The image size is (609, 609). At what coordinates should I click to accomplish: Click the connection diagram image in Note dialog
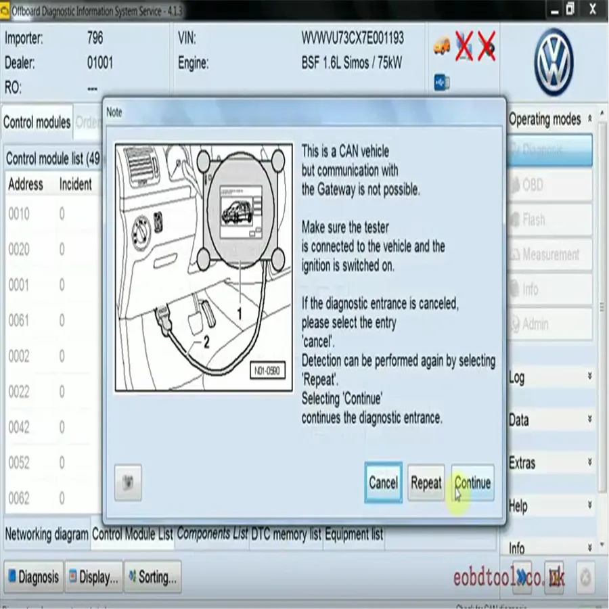(204, 267)
